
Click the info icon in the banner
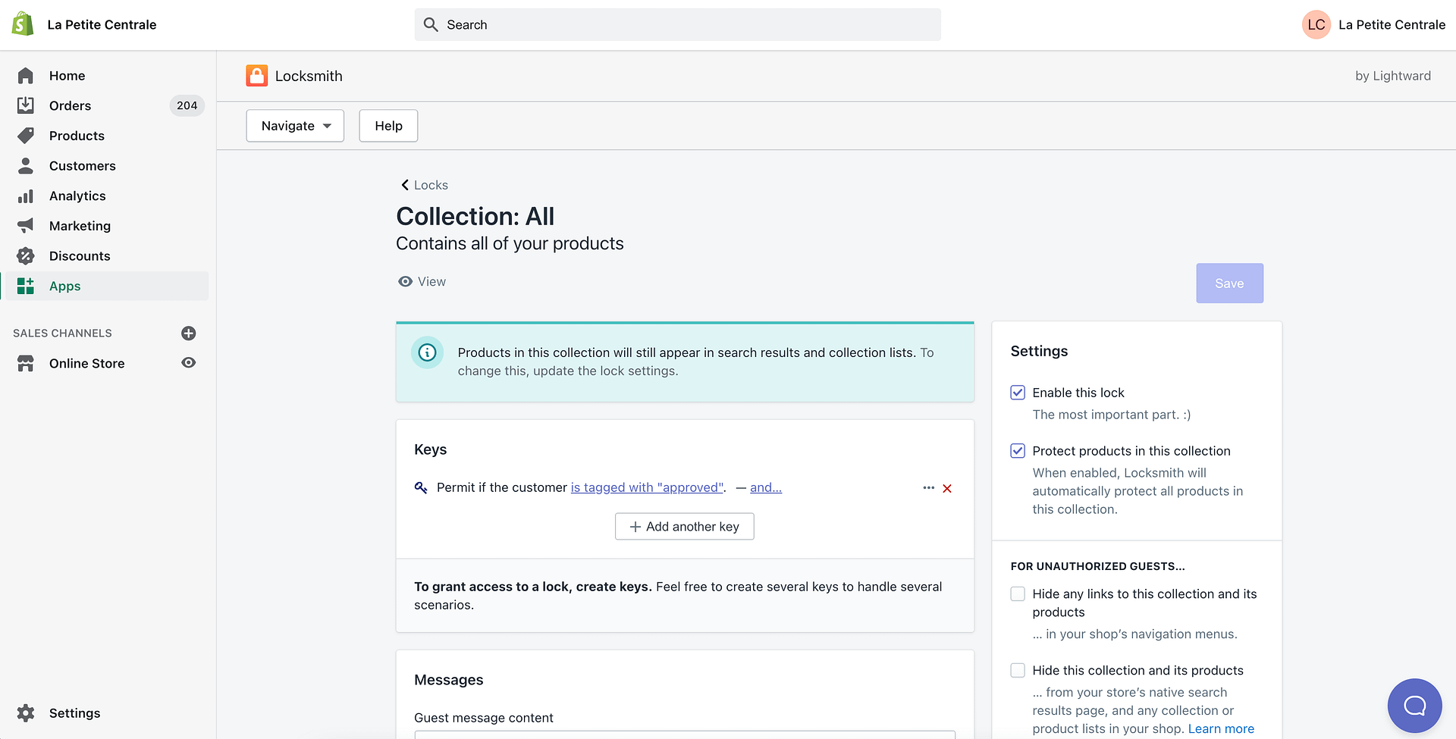[x=428, y=352]
